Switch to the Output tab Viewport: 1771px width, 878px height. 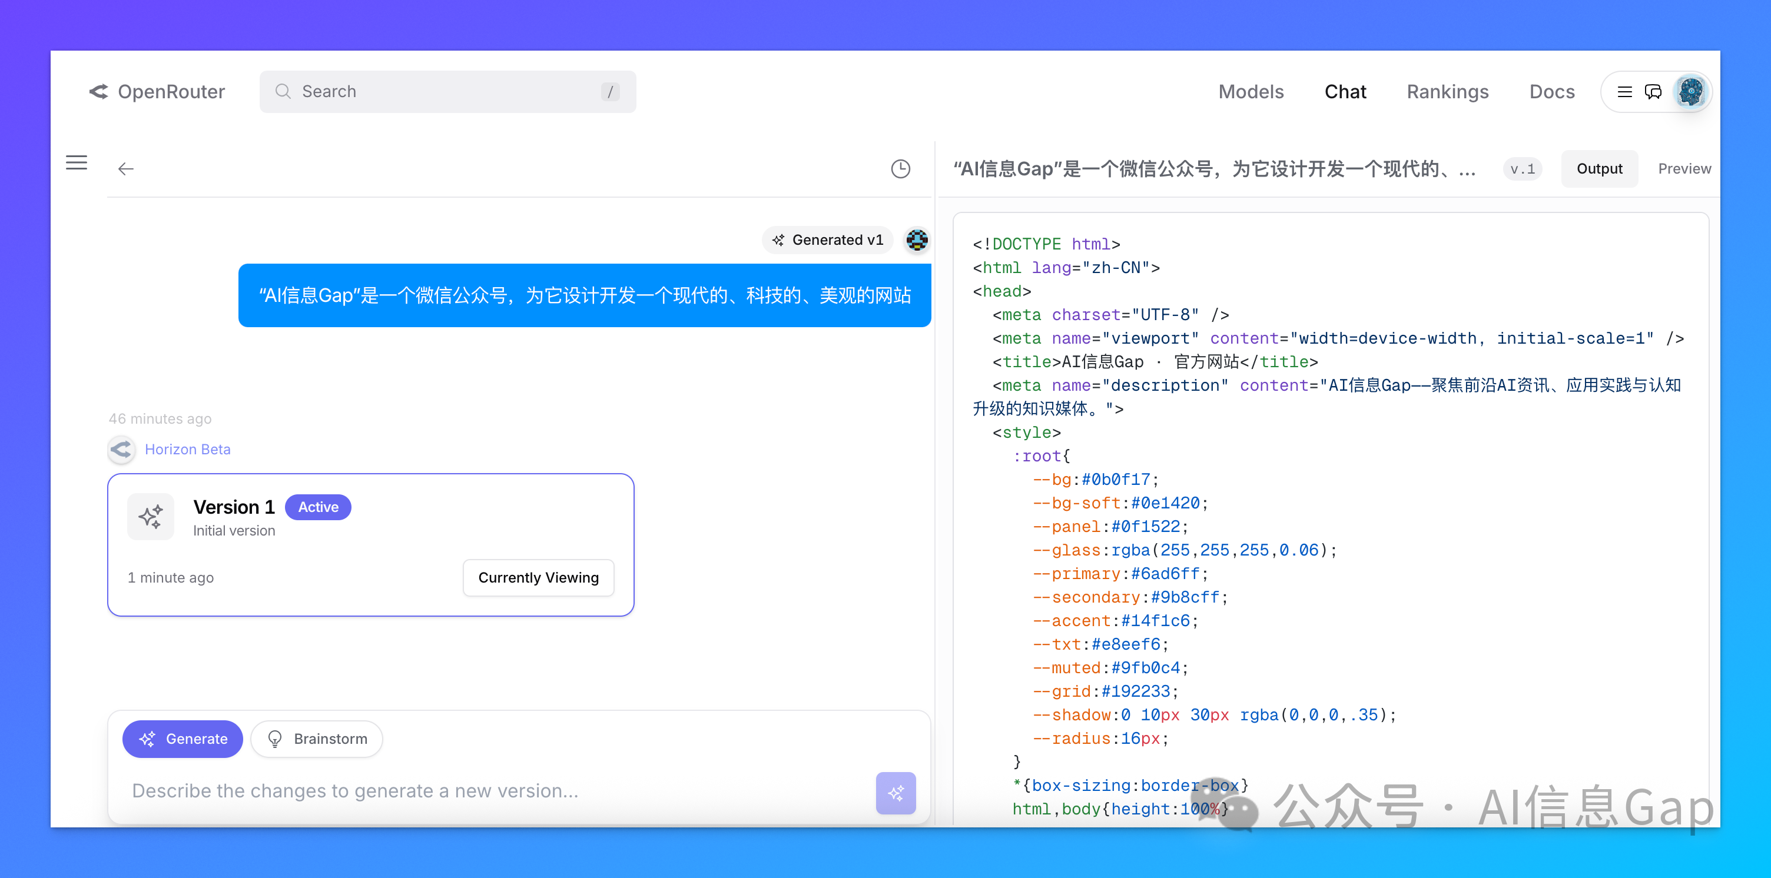tap(1600, 169)
